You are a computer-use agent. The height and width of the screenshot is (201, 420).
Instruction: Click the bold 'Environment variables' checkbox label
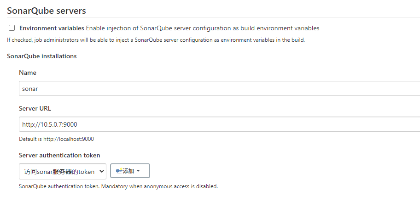52,28
